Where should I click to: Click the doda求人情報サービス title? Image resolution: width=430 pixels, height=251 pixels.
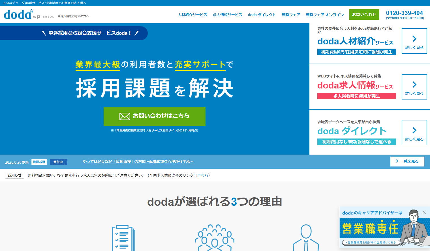355,85
